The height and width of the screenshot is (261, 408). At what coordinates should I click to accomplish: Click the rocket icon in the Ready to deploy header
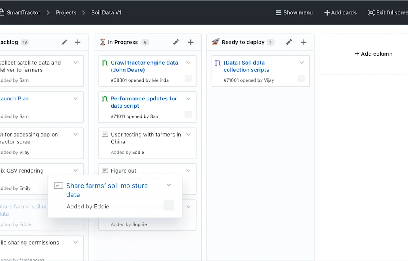(215, 42)
